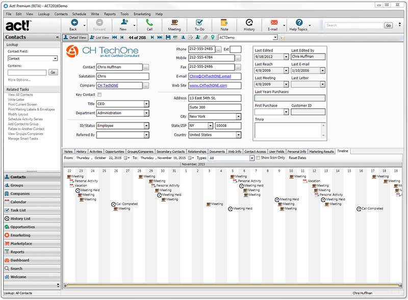Open Task List in the navigation sidebar
408x300 pixels.
coord(32,210)
